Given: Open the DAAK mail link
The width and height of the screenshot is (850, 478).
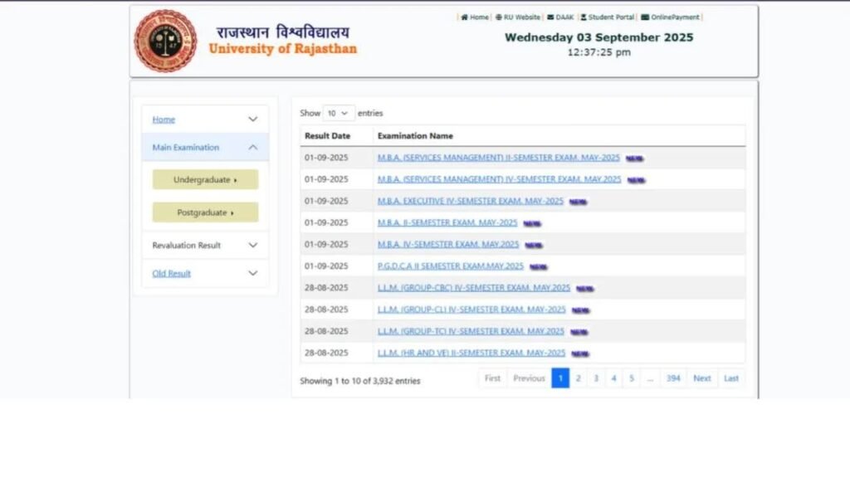Looking at the screenshot, I should pyautogui.click(x=560, y=17).
